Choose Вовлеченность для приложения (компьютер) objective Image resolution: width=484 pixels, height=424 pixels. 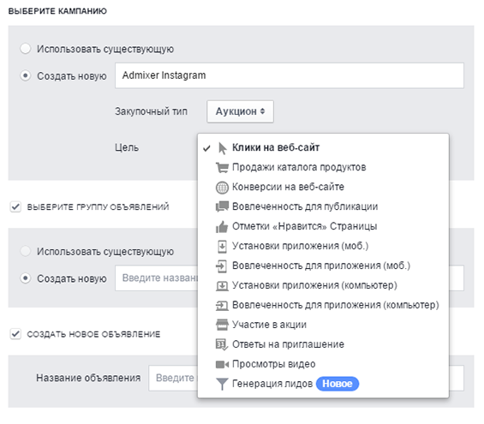323,305
